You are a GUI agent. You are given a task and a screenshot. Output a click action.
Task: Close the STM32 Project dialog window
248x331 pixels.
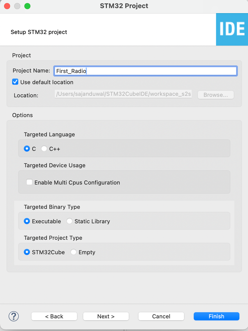click(7, 6)
